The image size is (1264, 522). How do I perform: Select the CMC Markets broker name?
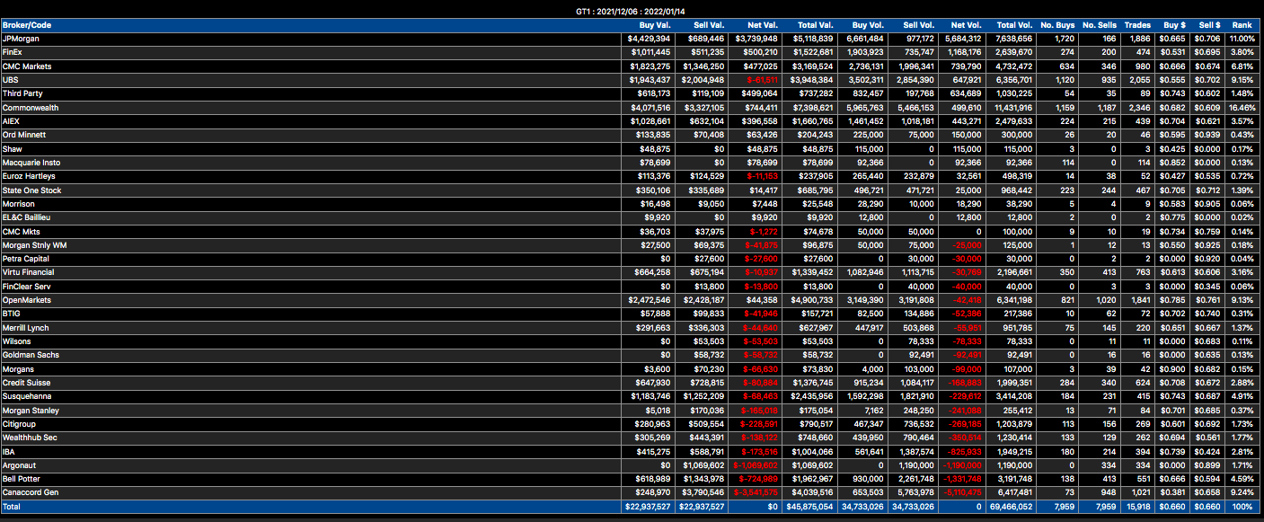pos(27,66)
